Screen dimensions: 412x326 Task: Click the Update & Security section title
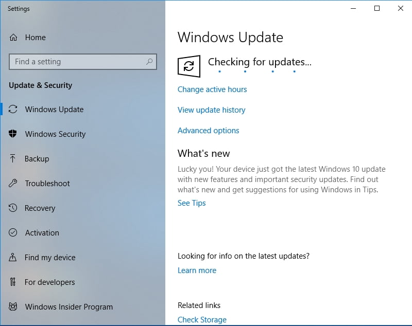coord(41,85)
